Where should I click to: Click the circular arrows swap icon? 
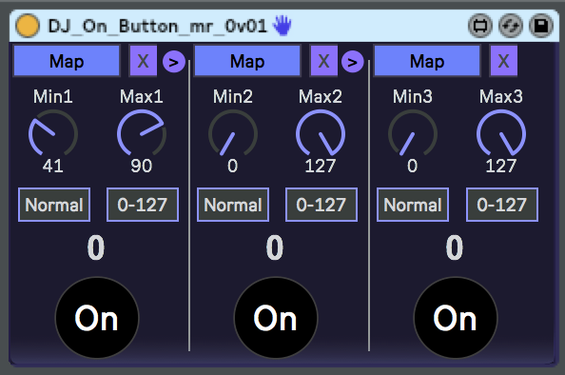[511, 26]
